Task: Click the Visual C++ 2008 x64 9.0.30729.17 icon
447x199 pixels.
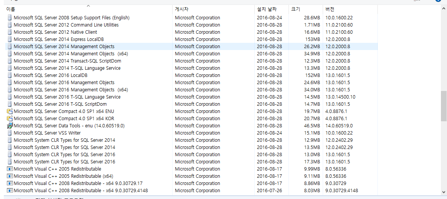Action: pos(10,183)
